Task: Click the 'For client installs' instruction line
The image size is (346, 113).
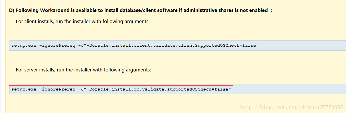Action: pos(83,21)
